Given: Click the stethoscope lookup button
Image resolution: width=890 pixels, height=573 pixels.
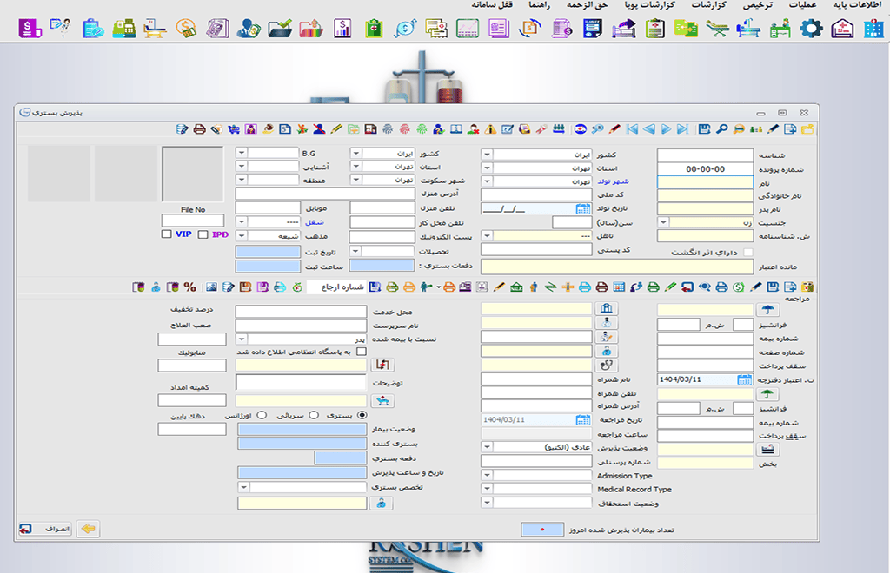Looking at the screenshot, I should pos(606,366).
